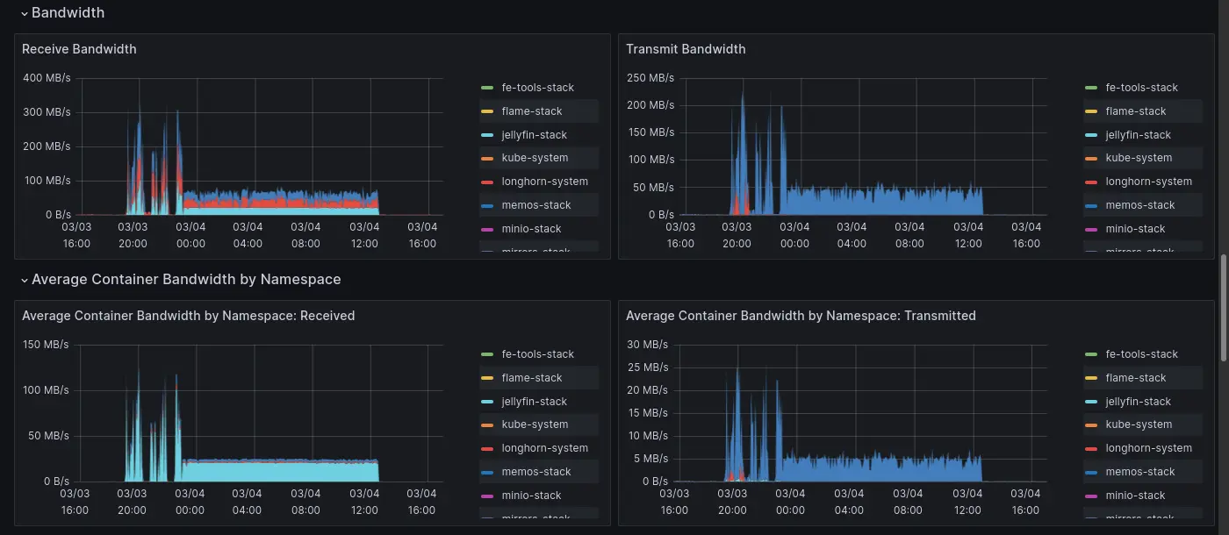The width and height of the screenshot is (1229, 535).
Task: Toggle jellyfin-stack series in Receive Bandwidth legend
Action: point(534,135)
